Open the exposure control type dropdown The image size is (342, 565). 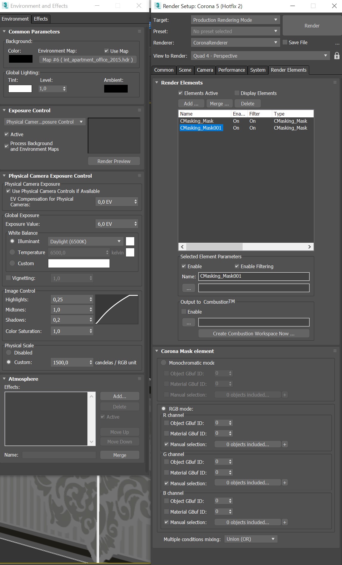[x=45, y=122]
